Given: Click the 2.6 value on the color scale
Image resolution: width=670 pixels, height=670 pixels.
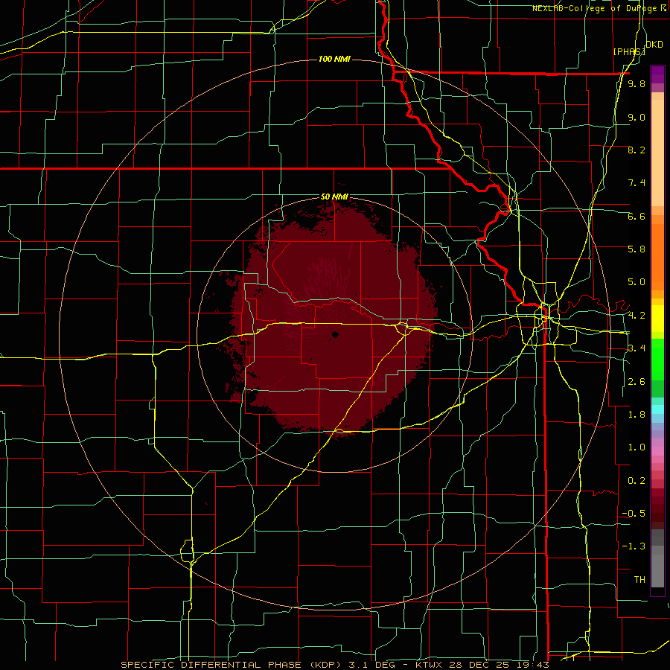Looking at the screenshot, I should 636,382.
